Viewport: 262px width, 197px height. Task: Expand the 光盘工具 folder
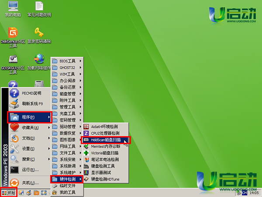coord(67,113)
